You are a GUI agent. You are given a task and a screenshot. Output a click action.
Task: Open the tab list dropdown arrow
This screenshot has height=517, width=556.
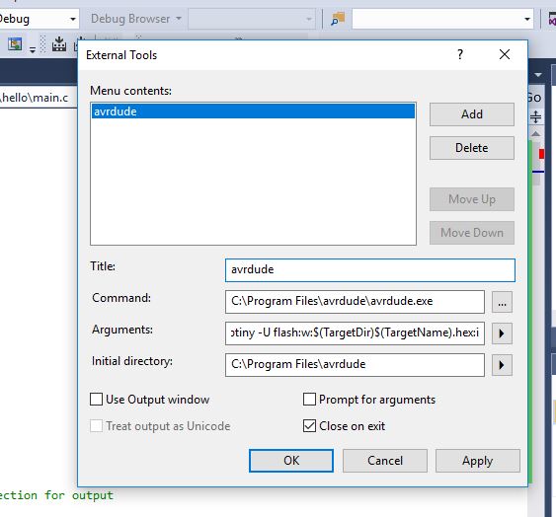pos(538,75)
